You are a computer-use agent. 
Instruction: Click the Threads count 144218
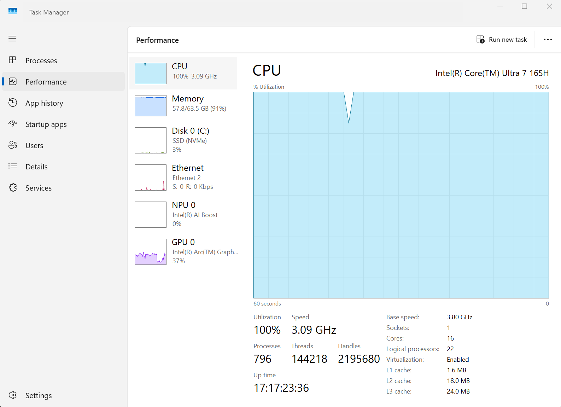pyautogui.click(x=310, y=359)
